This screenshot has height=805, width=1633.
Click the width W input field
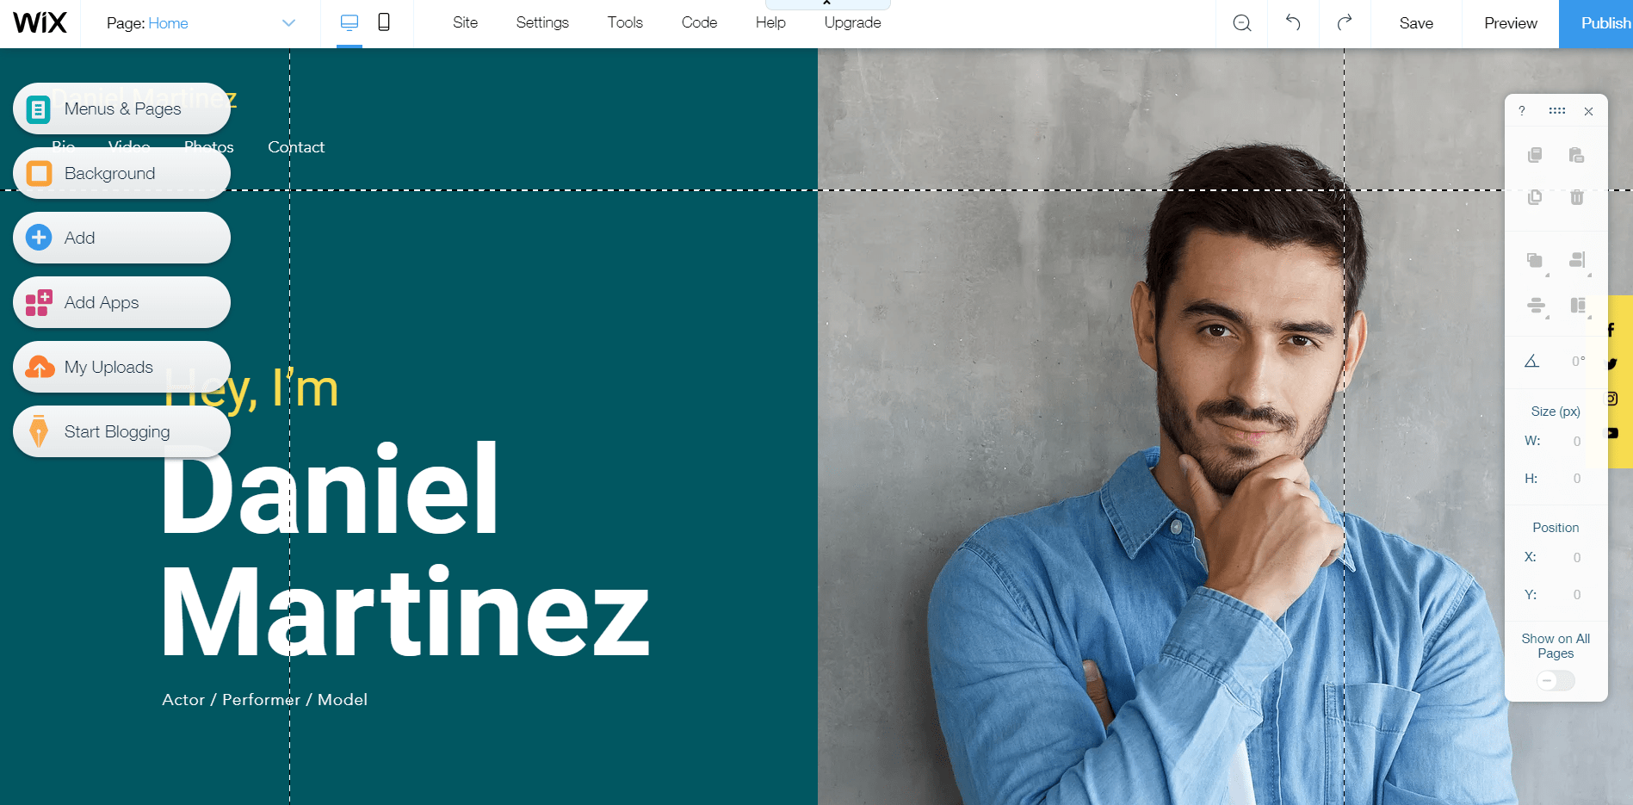[x=1568, y=442]
